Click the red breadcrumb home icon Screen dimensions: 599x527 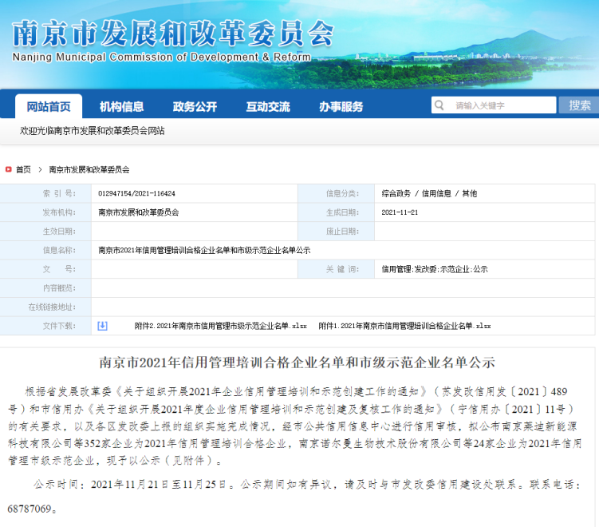click(9, 169)
